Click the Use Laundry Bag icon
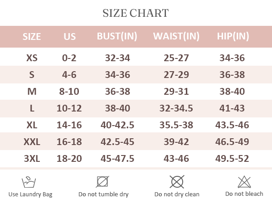272x204 pixels. click(x=29, y=182)
